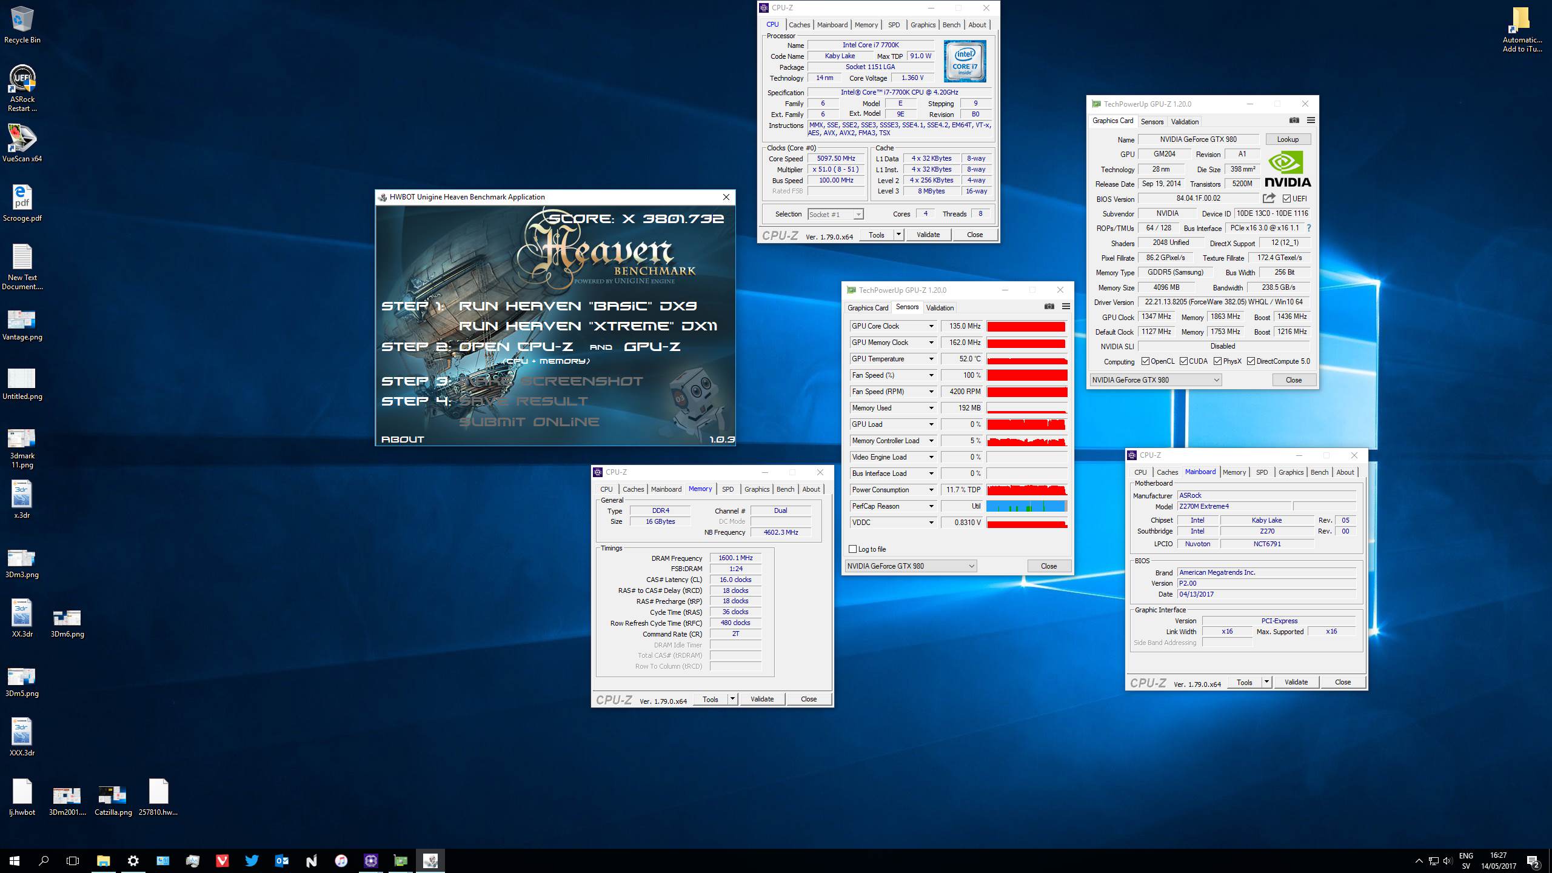Open the Recycle Bin desktop icon
This screenshot has height=873, width=1552.
click(x=22, y=24)
